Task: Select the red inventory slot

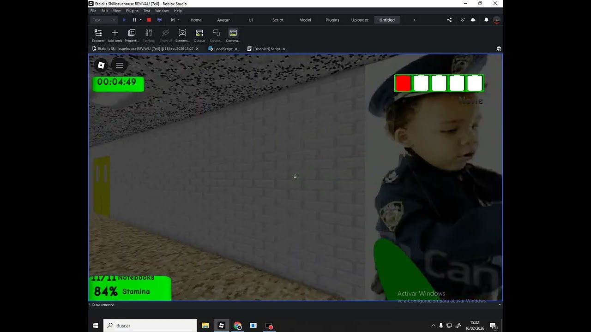Action: coord(403,83)
